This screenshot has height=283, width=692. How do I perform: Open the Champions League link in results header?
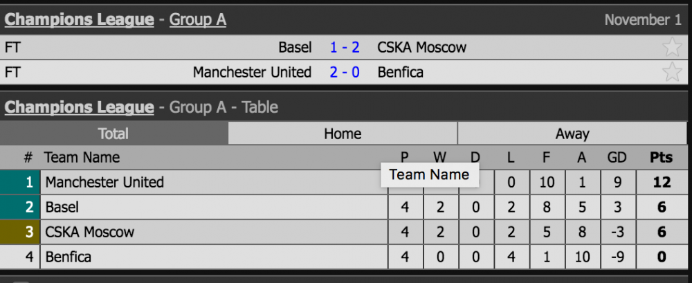(79, 20)
